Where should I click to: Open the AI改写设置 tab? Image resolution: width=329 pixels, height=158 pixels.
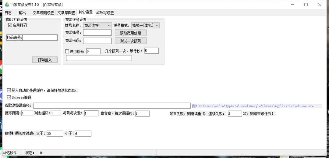tap(105, 13)
